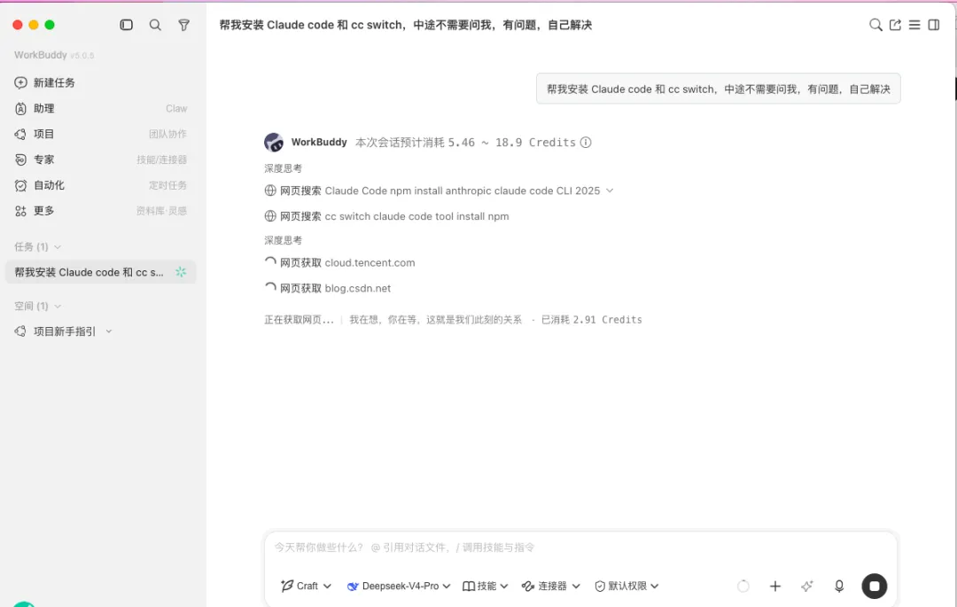Select 自动化 in sidebar
This screenshot has height=607, width=957.
[x=101, y=185]
